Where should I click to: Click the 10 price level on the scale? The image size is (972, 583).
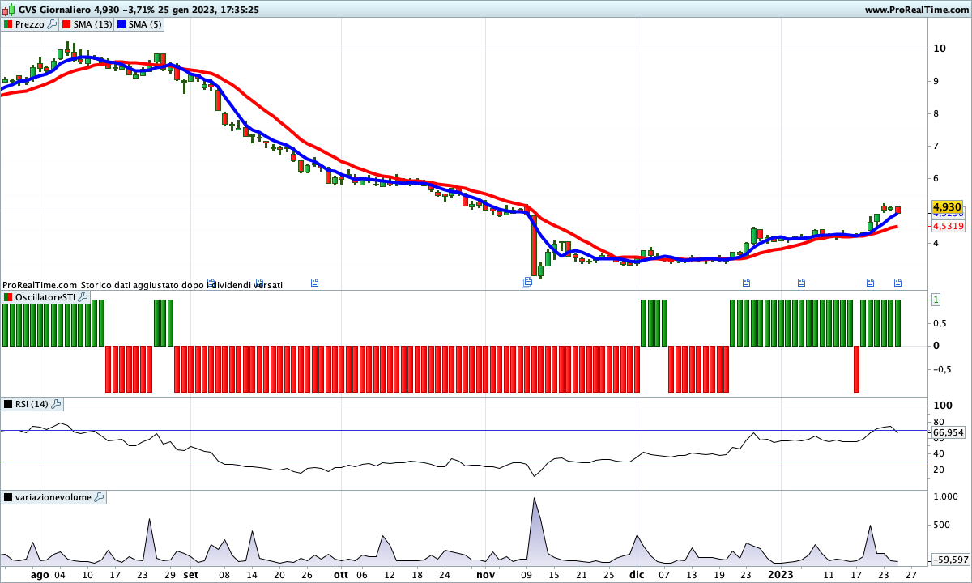940,49
